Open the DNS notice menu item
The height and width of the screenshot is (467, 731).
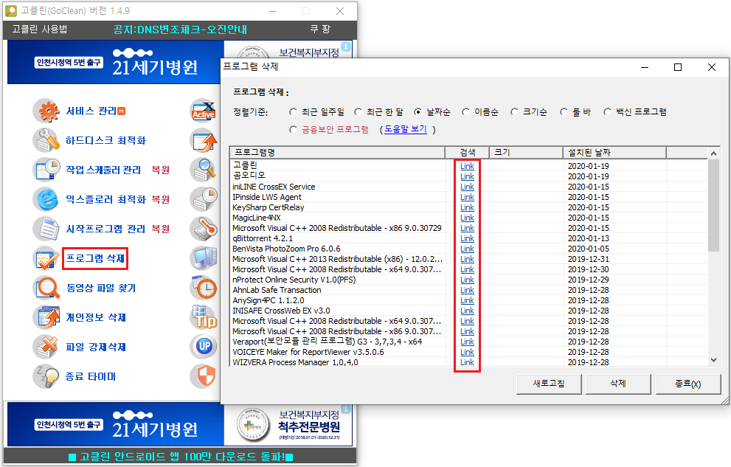coord(180,30)
